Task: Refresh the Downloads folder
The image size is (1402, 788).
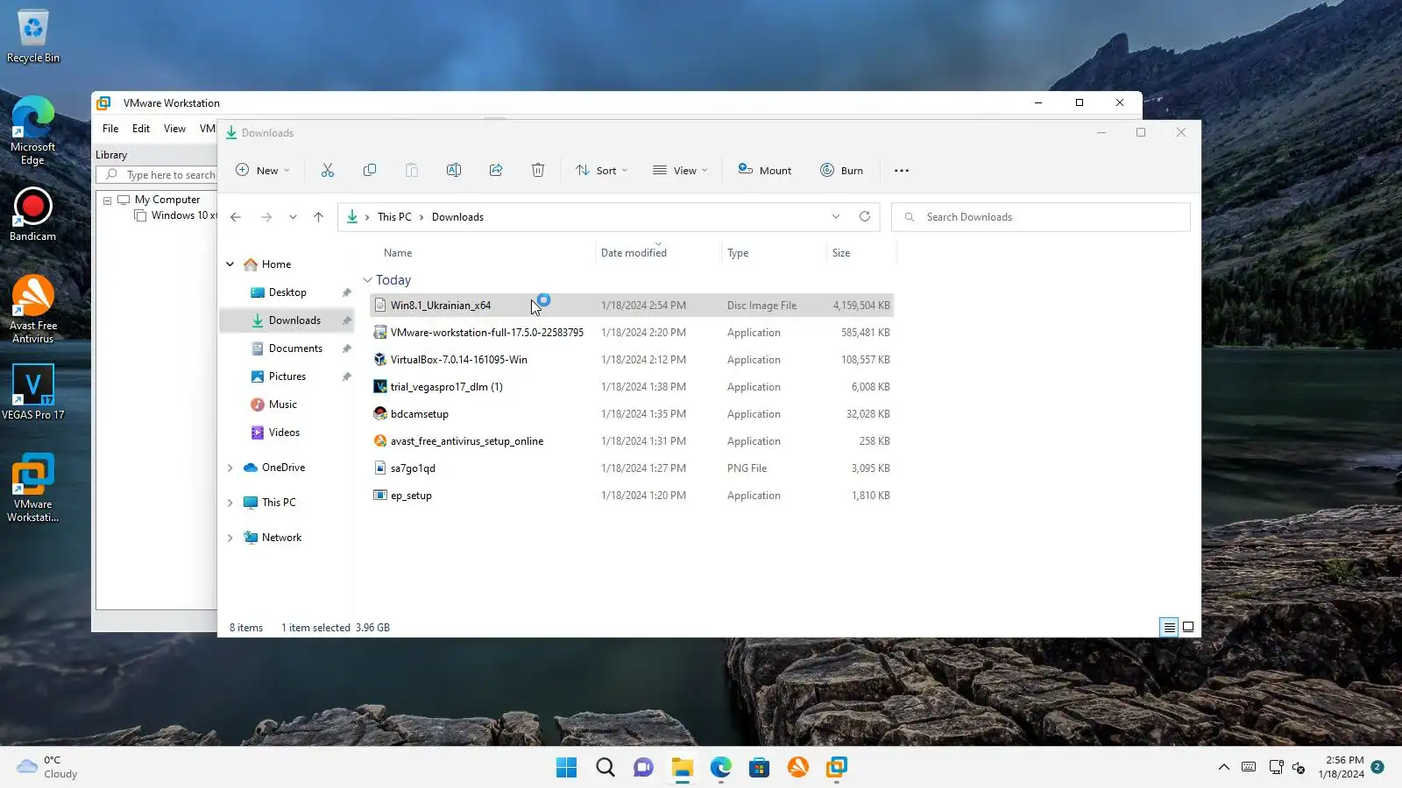Action: (x=865, y=216)
